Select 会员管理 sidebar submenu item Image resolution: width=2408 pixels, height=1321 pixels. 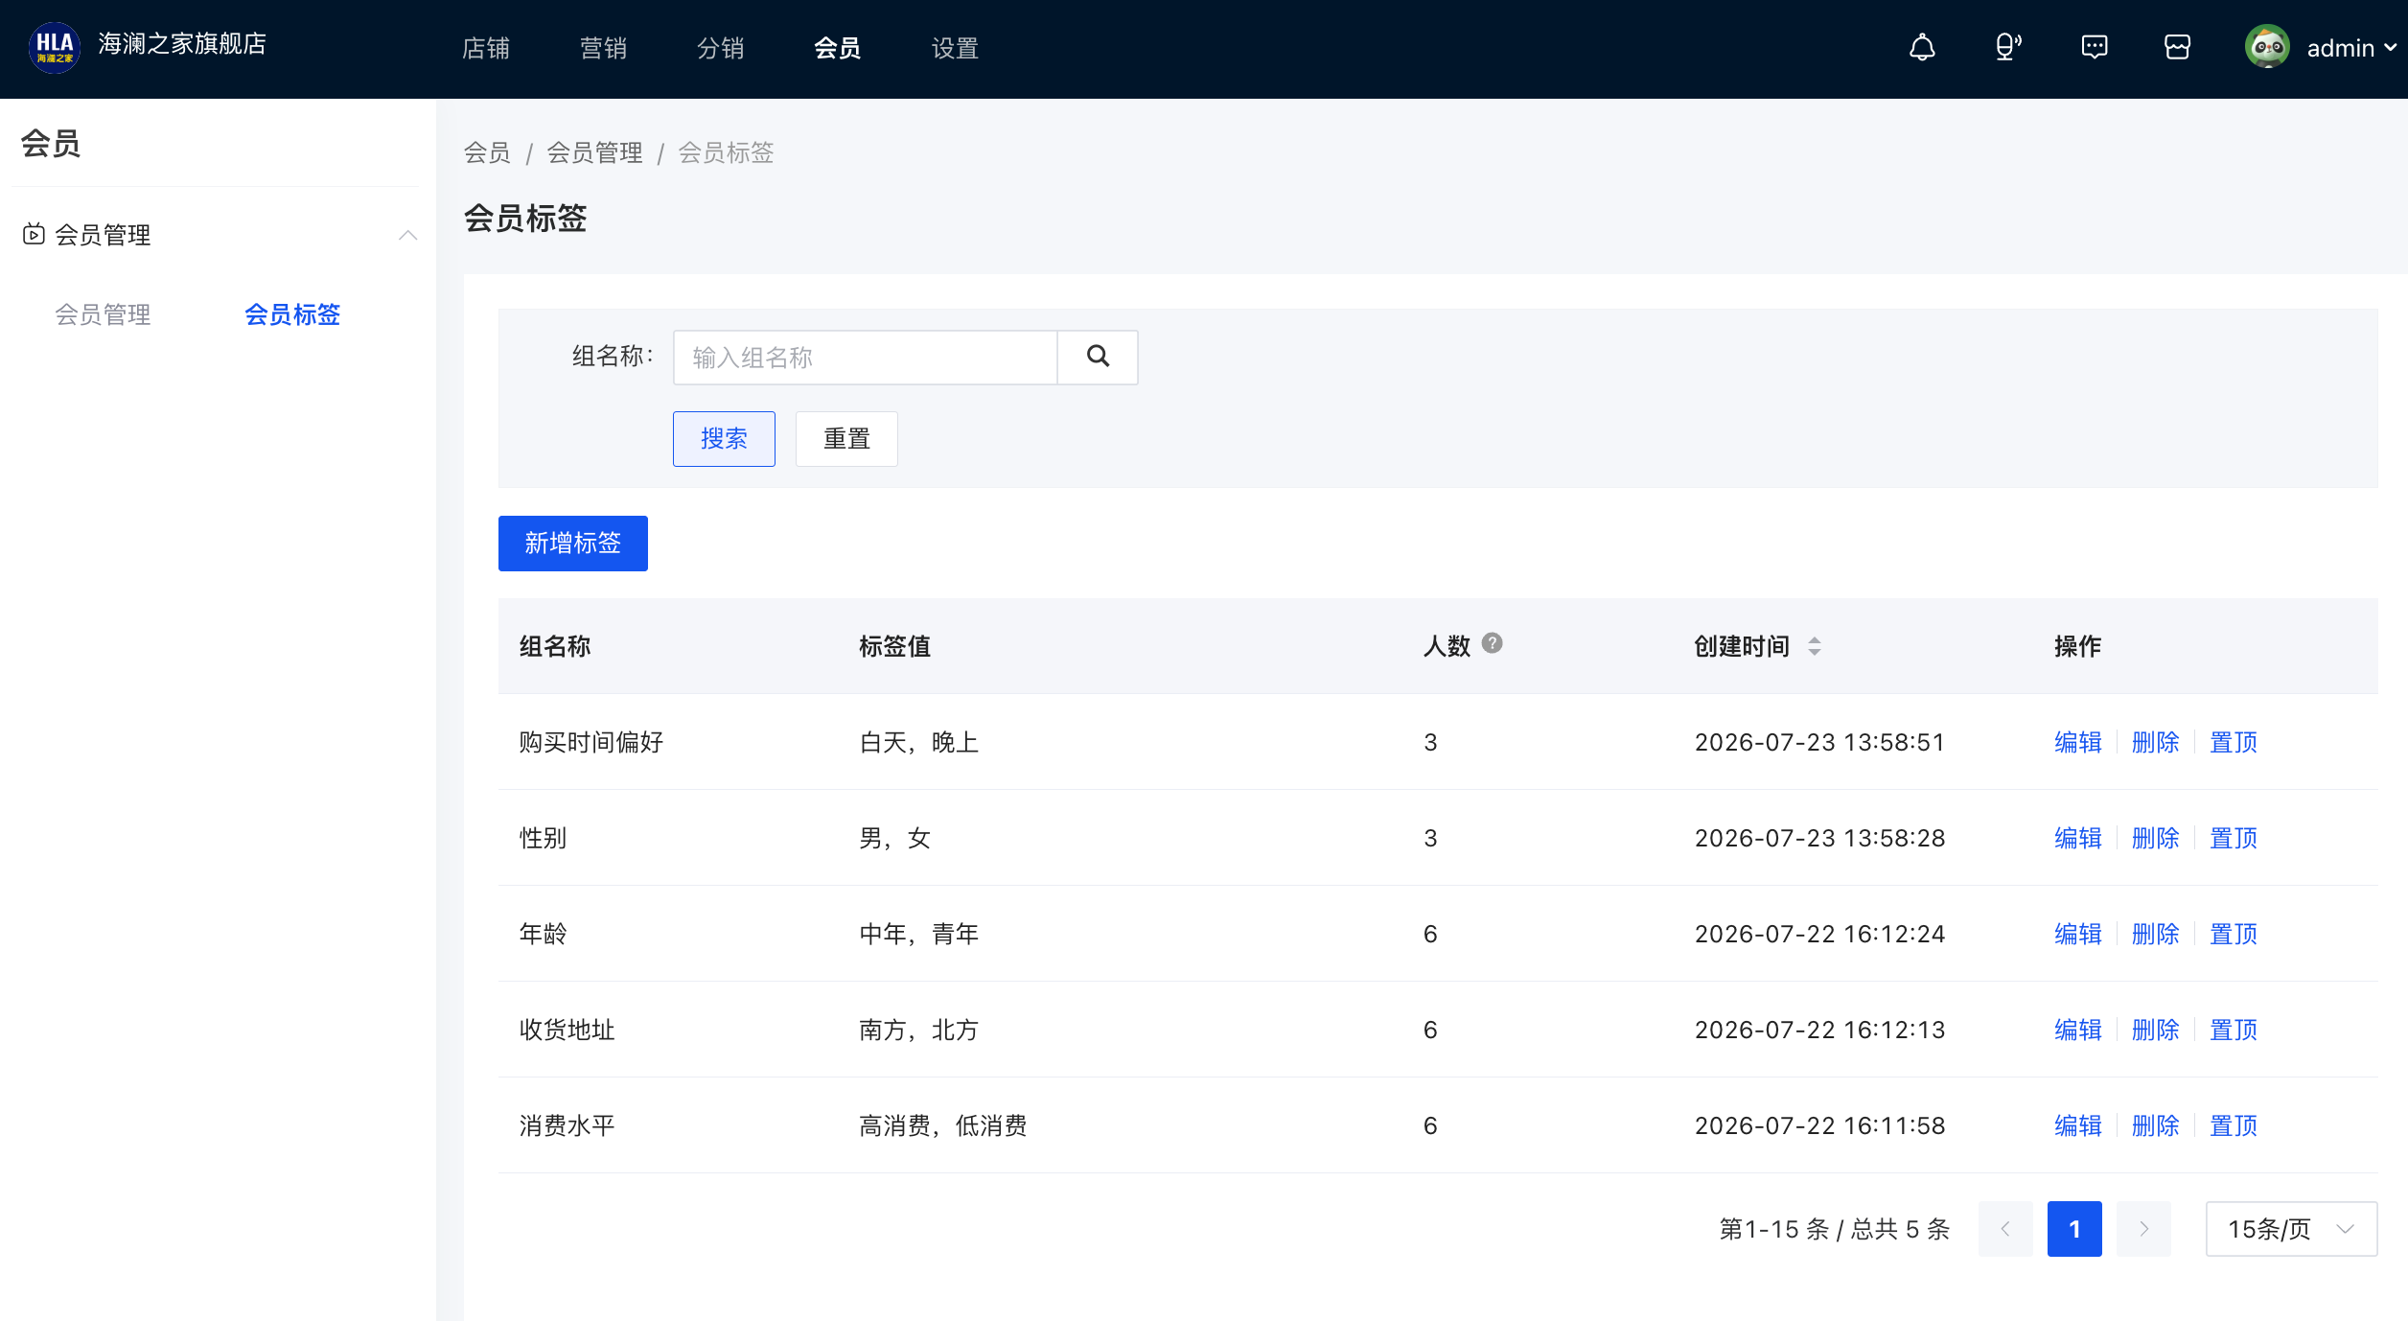click(103, 314)
